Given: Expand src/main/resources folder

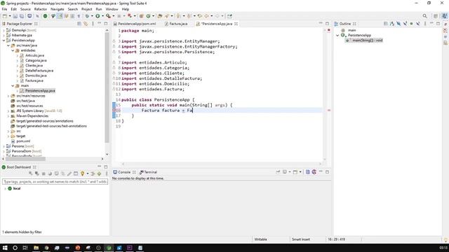Looking at the screenshot, I should pyautogui.click(x=8, y=96).
